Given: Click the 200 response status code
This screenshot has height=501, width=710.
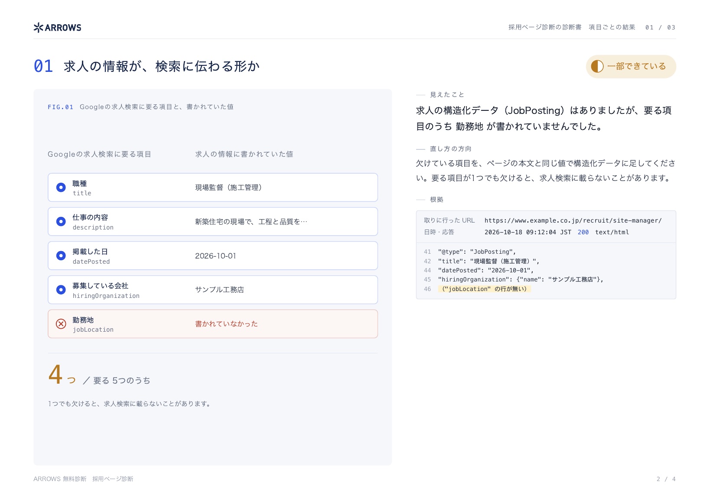Looking at the screenshot, I should click(x=583, y=232).
